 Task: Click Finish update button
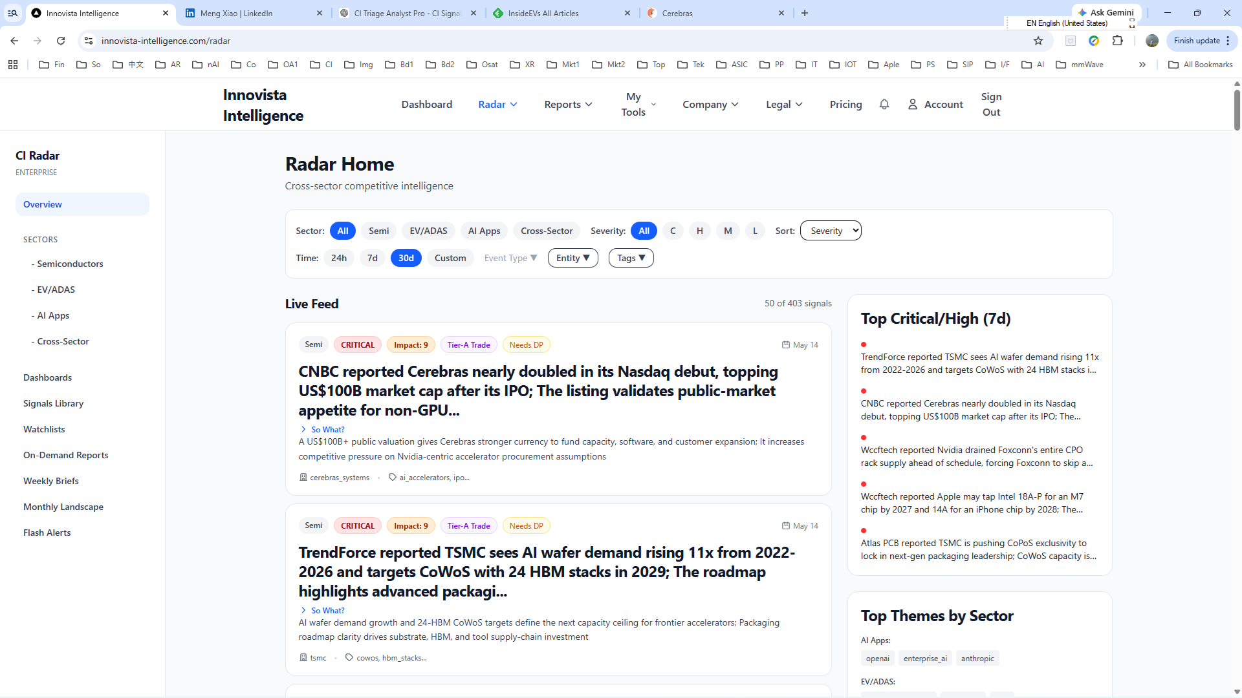(1202, 41)
